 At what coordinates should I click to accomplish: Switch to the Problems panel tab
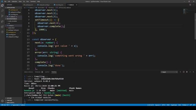(39, 72)
